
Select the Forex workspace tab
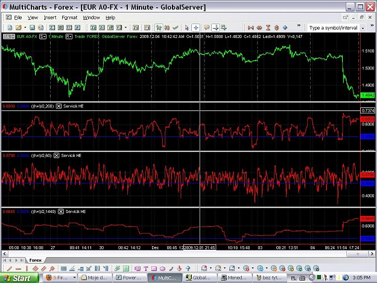pyautogui.click(x=35, y=260)
